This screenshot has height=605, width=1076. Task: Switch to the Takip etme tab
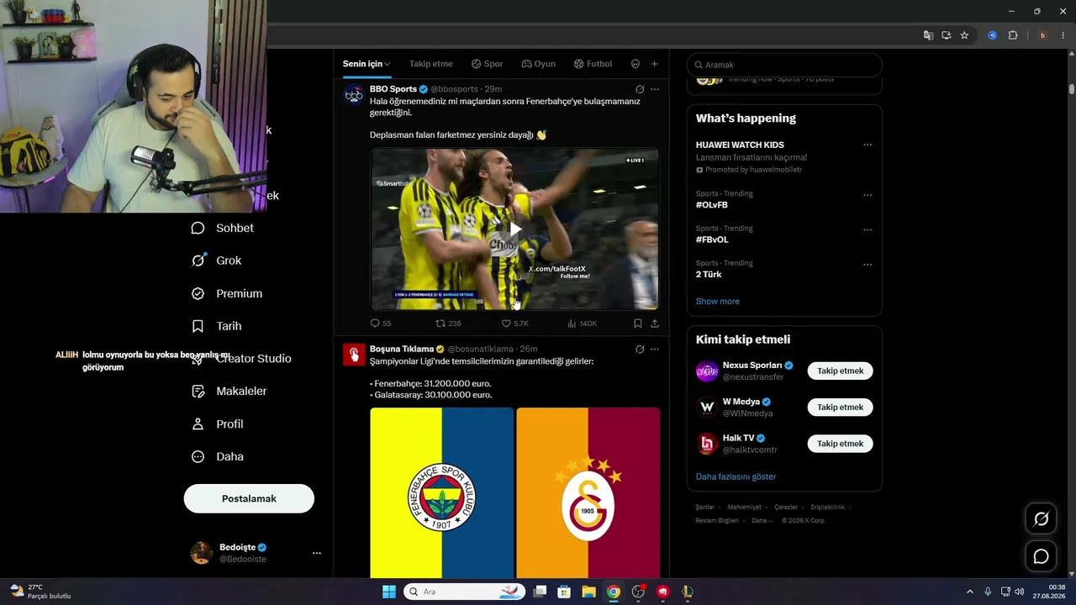431,64
